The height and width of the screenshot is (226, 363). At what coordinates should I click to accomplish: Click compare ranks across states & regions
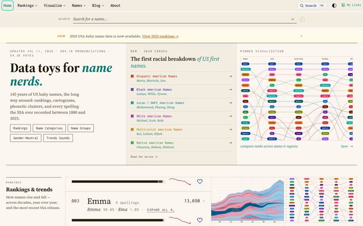(x=269, y=147)
